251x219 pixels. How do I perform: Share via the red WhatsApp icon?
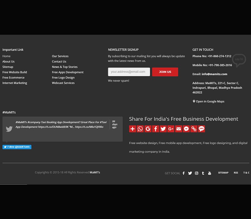[140, 129]
